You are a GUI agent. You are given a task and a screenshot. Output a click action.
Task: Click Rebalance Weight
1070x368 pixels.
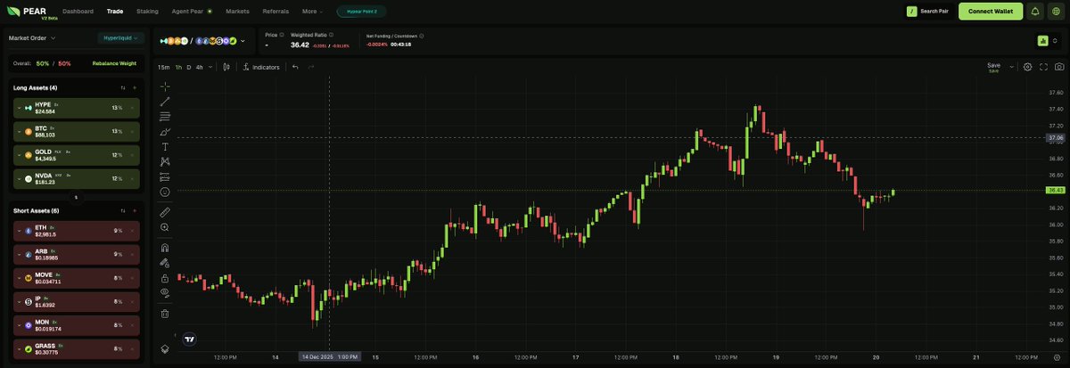pos(114,63)
